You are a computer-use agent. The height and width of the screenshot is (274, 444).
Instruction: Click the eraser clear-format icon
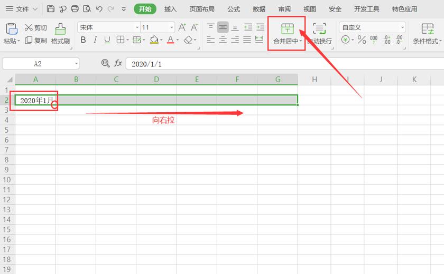(188, 40)
